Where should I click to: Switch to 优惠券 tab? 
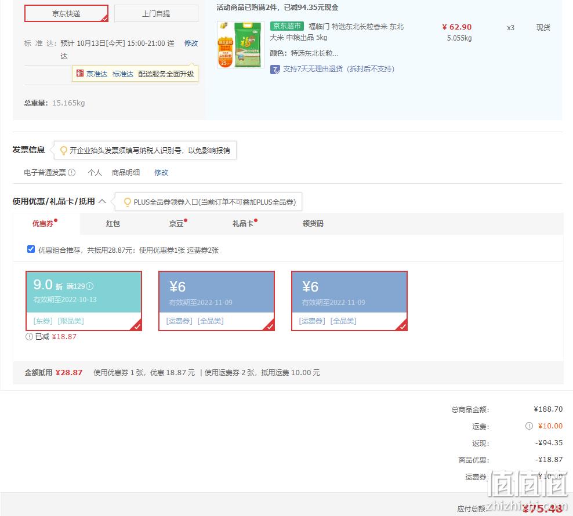[43, 224]
